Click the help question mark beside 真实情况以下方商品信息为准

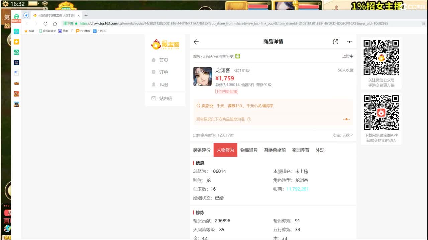[249, 119]
